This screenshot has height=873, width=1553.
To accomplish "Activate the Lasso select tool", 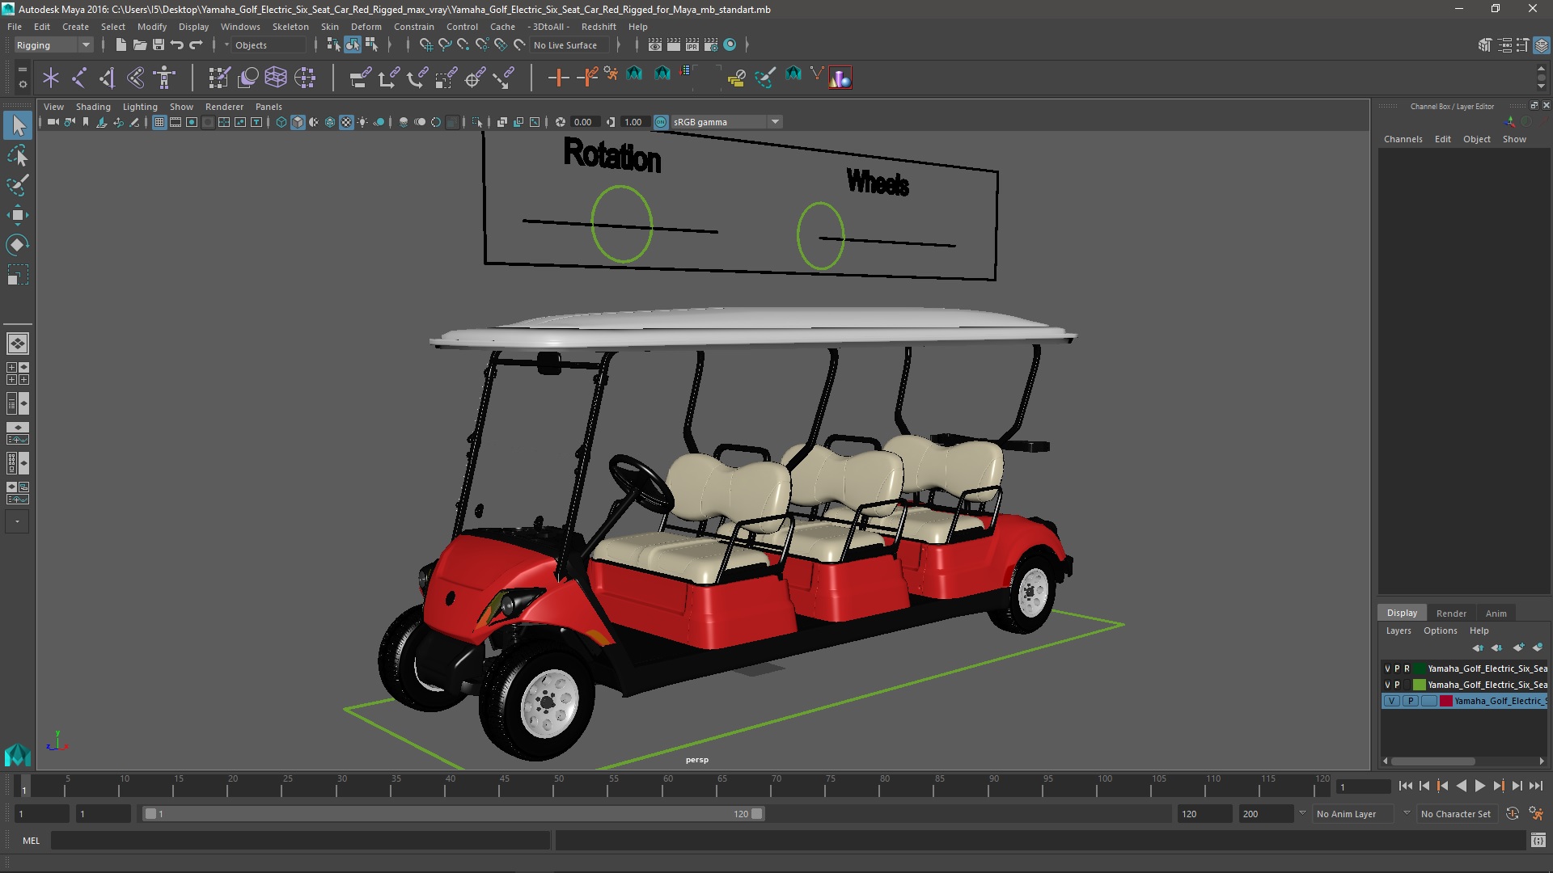I will coord(18,155).
